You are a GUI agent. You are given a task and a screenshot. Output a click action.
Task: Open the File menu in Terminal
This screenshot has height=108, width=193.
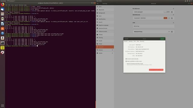tap(6, 5)
